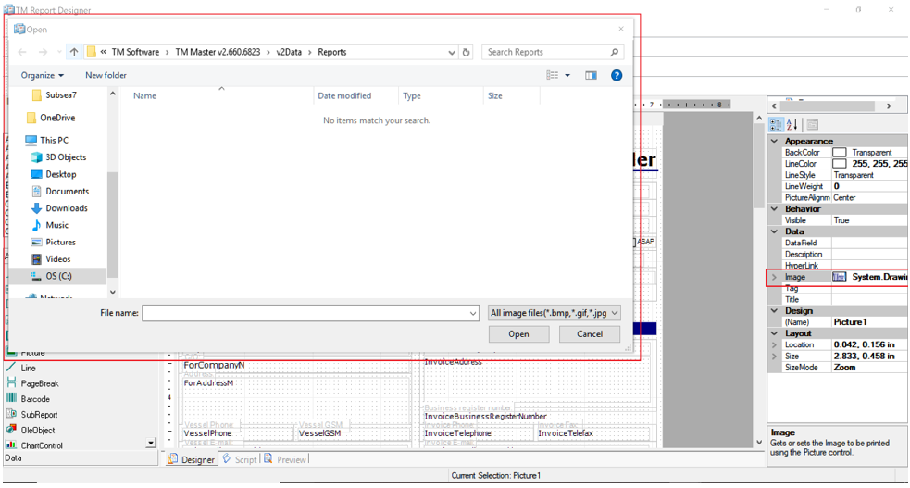Image resolution: width=910 pixels, height=488 pixels.
Task: Click the BackColor color swatch
Action: 840,153
